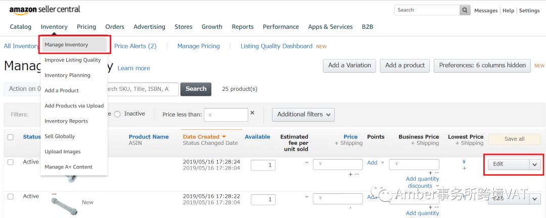Open the Additional filters dropdown
Image resolution: width=546 pixels, height=218 pixels.
point(303,115)
